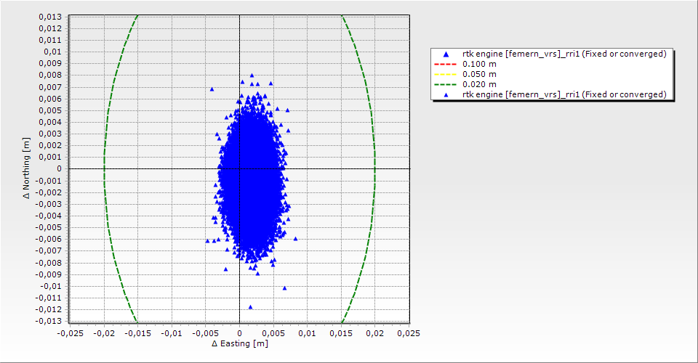
Task: Click the large blue triangle in the first legend entry
Action: pos(446,54)
